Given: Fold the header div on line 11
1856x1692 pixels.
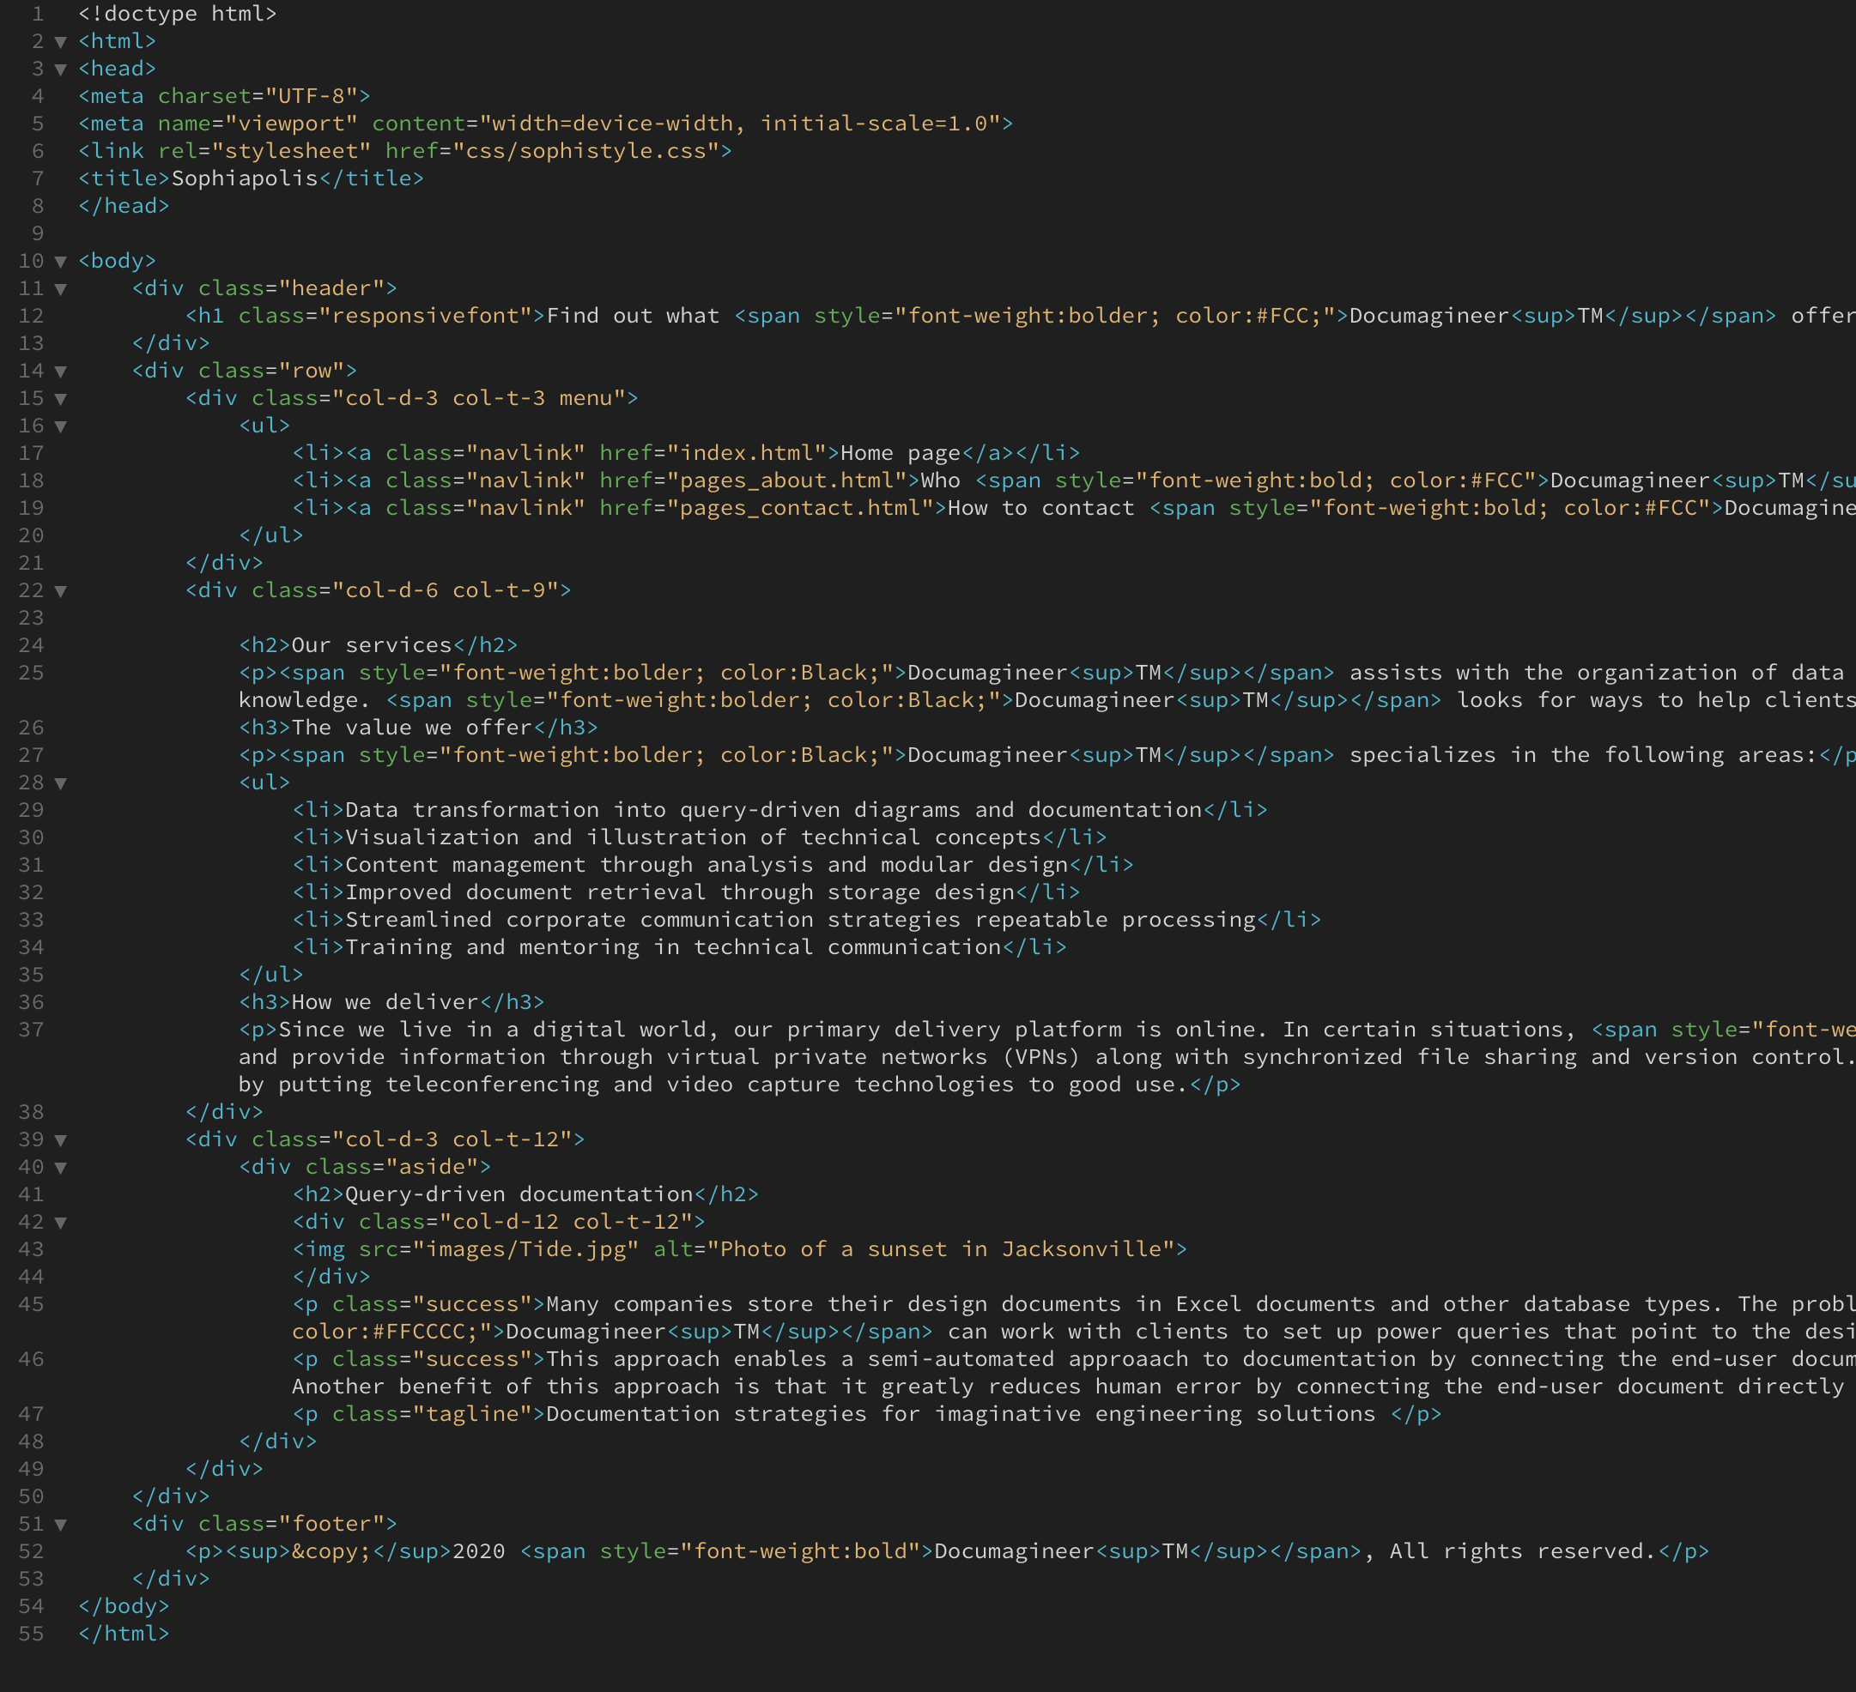Looking at the screenshot, I should (60, 288).
